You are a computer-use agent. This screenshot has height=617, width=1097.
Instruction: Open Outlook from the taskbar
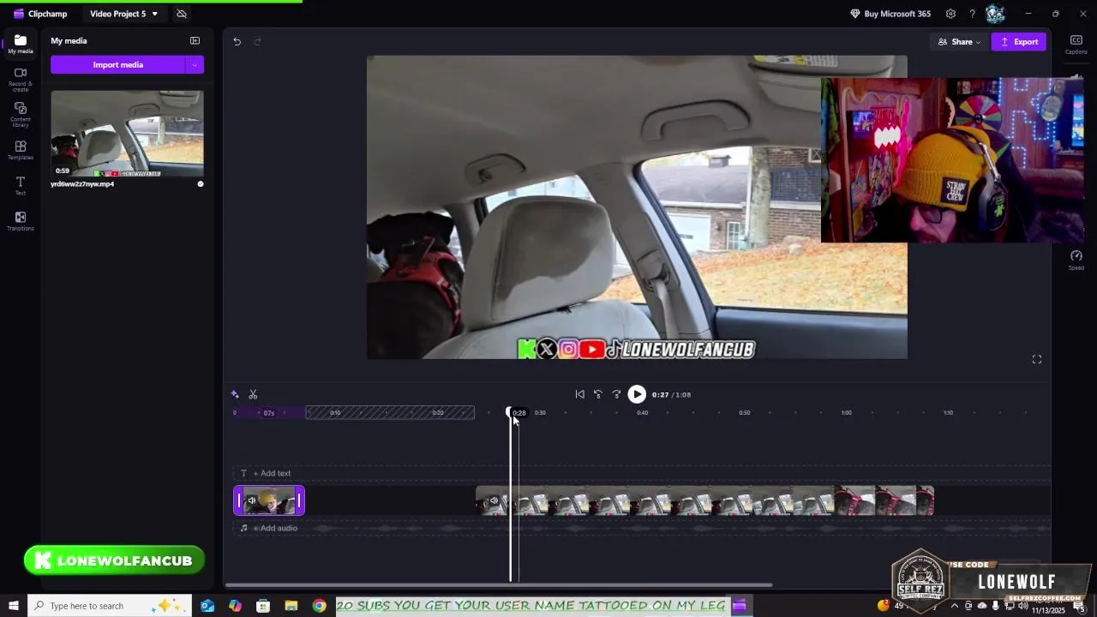(x=207, y=606)
